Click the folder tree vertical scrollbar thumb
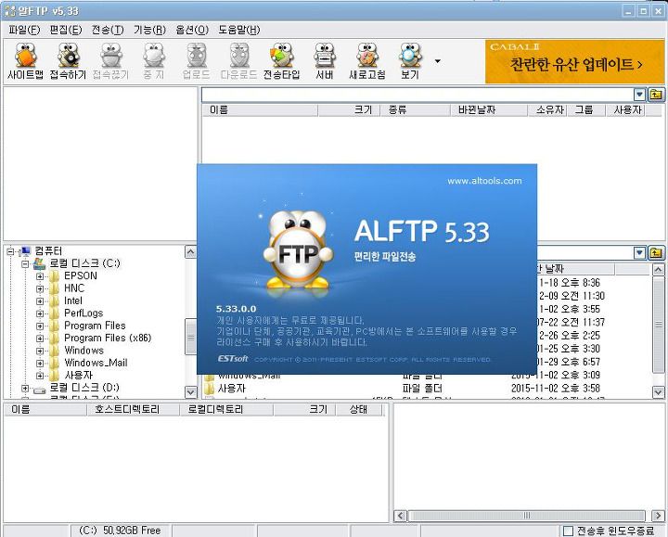668x537 pixels. click(x=190, y=337)
